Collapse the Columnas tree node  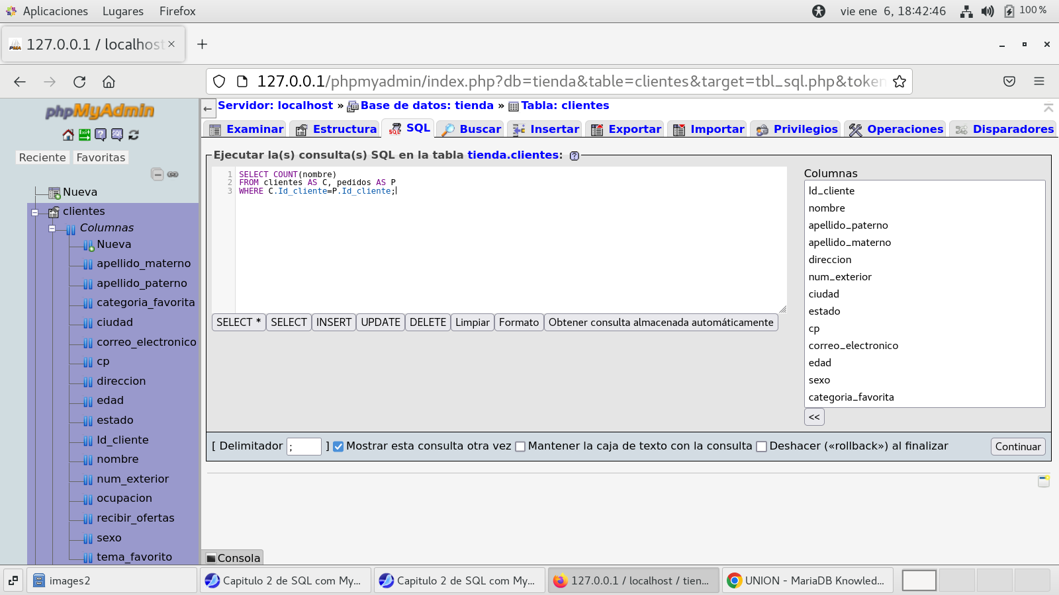pos(52,229)
